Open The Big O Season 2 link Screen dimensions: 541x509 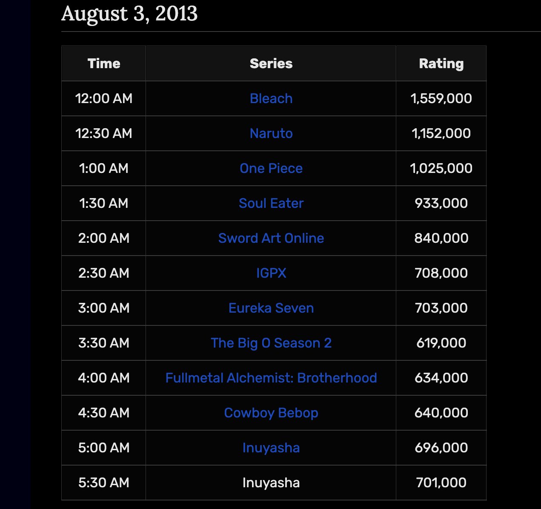point(271,343)
